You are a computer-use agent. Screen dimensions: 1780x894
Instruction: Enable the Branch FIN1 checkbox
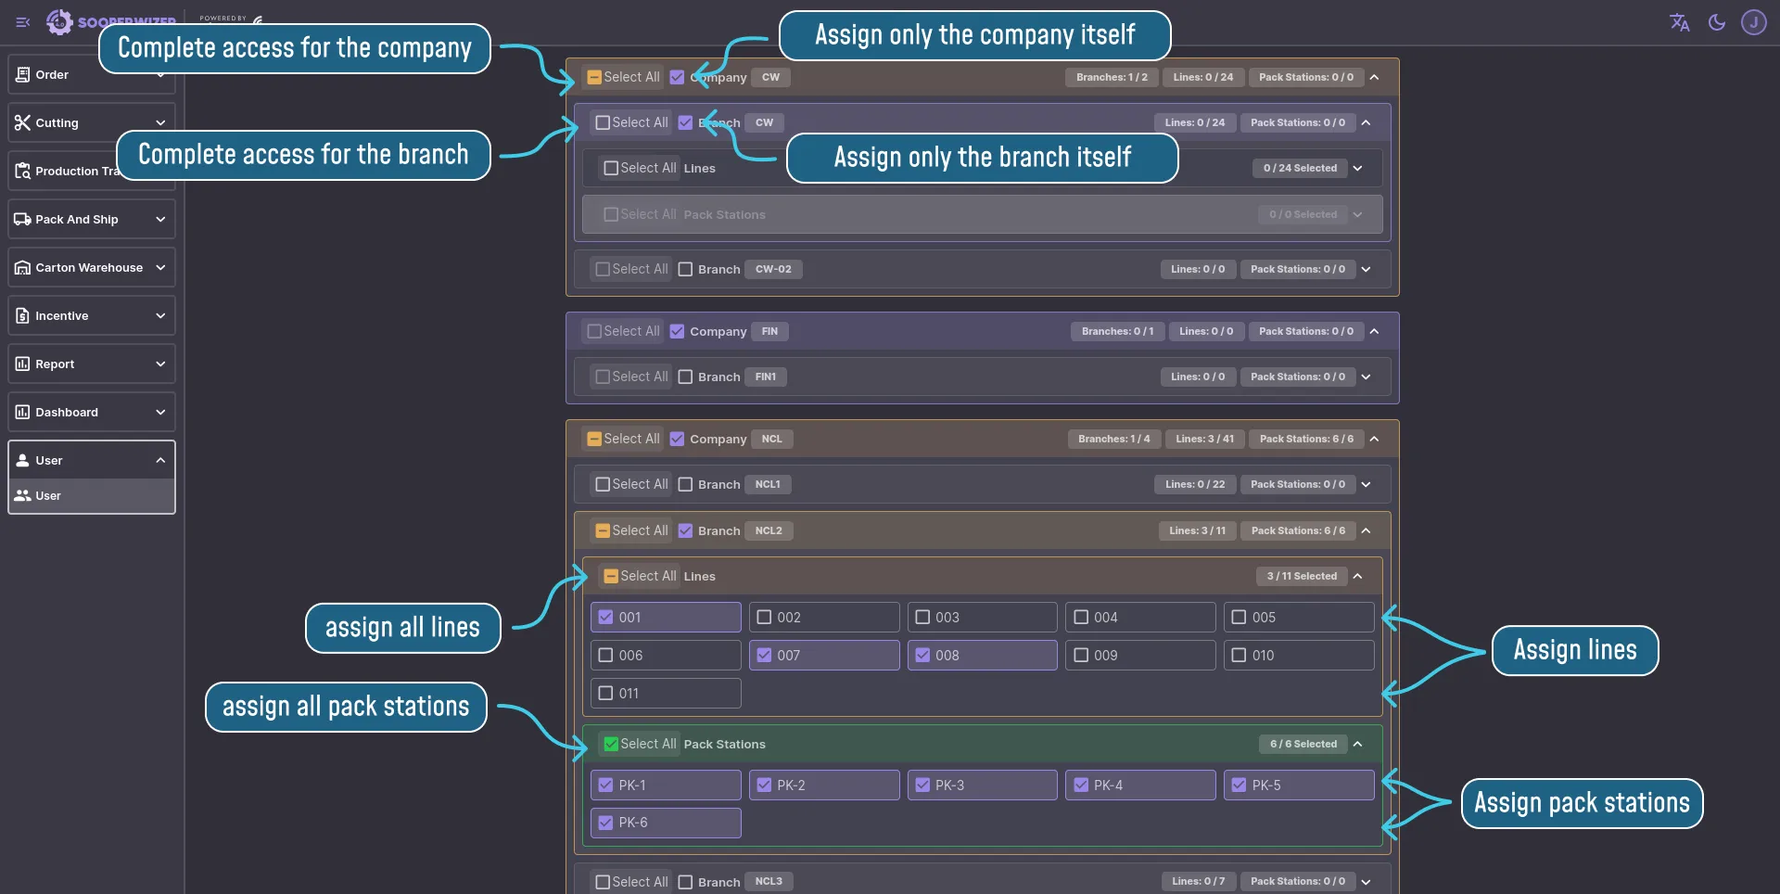click(685, 377)
